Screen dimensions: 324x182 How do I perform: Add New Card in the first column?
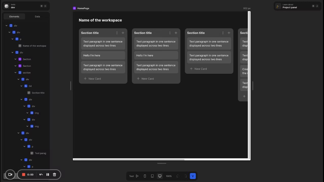coord(92,79)
